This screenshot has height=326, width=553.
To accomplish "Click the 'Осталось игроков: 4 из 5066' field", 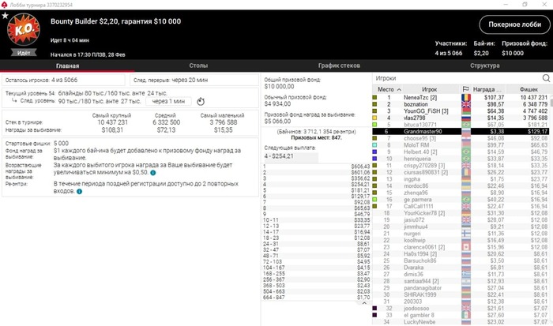I will coord(63,80).
